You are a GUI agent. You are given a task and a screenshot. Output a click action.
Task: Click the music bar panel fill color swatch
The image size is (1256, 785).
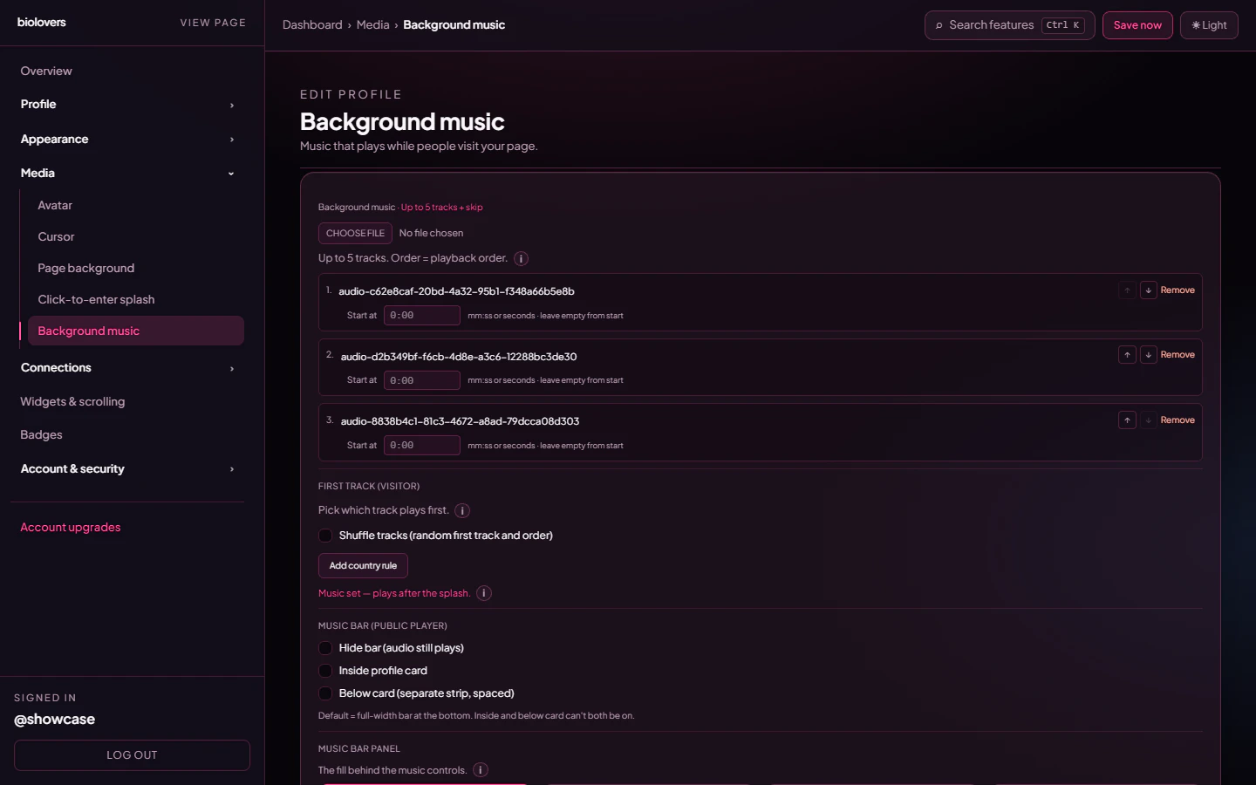(425, 783)
